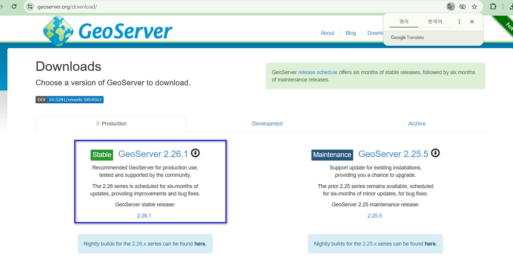Select the 영어 tab in the translate popup
Viewport: 513px width, 268px height.
404,22
